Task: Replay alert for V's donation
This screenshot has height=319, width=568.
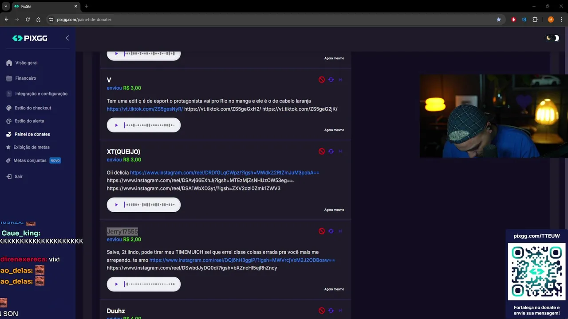Action: (331, 80)
